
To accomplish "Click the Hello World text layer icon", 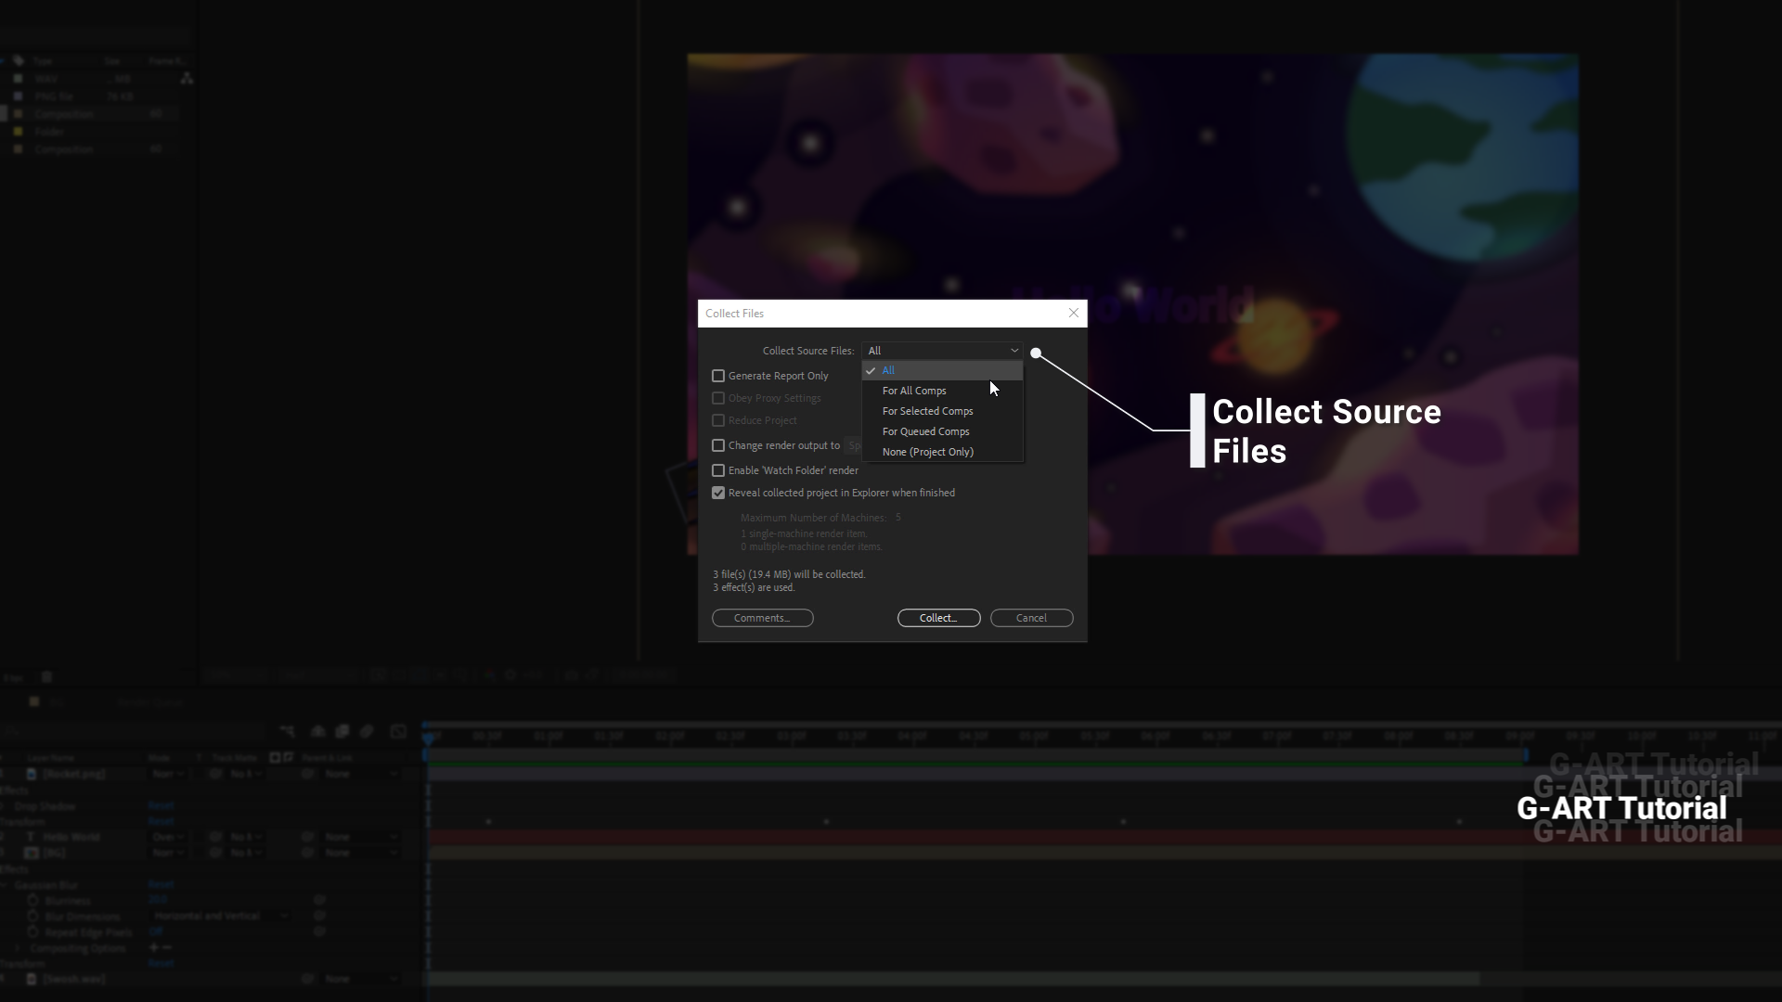I will [x=31, y=837].
